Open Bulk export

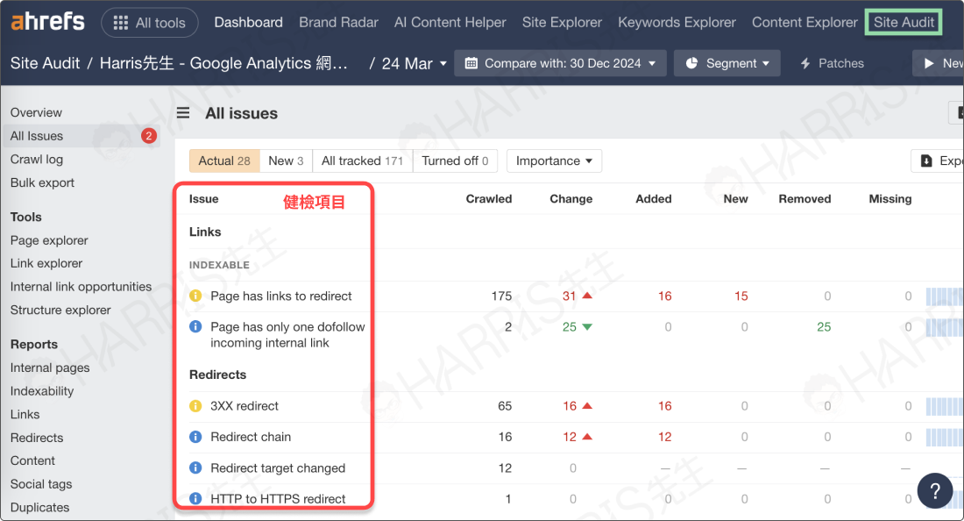click(x=42, y=182)
